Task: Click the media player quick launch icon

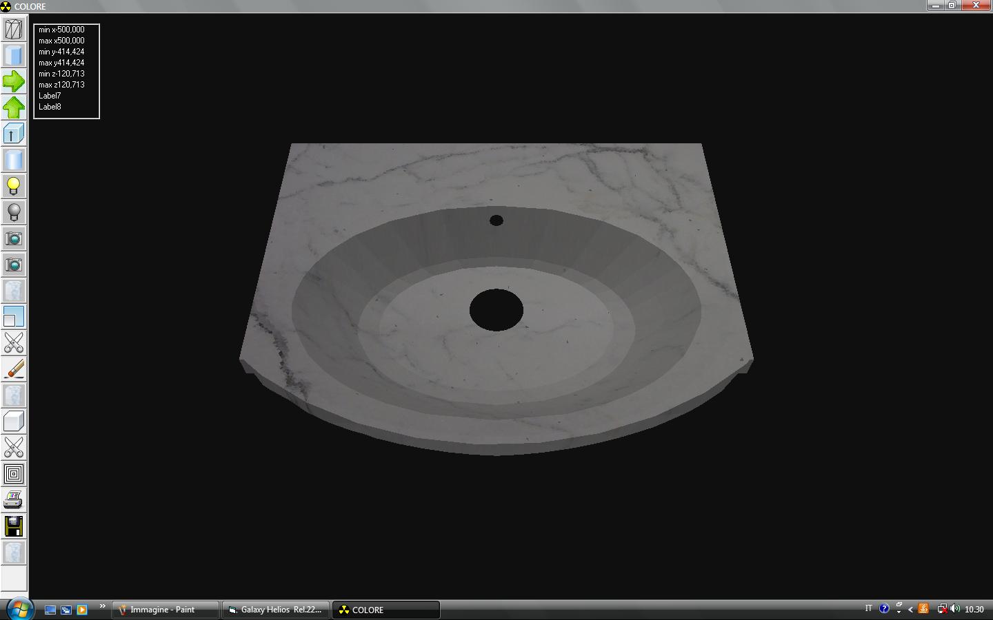Action: tap(82, 610)
